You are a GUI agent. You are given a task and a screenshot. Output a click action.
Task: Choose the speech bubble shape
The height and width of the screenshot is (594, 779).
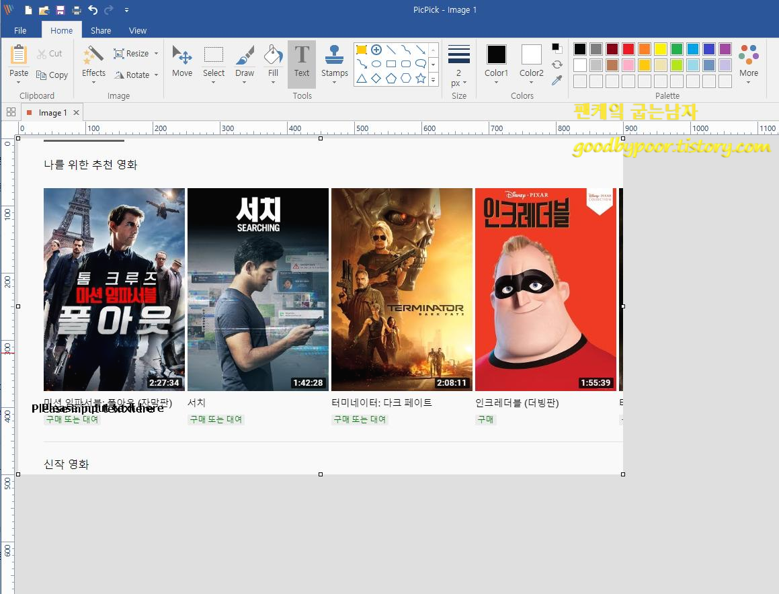pyautogui.click(x=421, y=64)
